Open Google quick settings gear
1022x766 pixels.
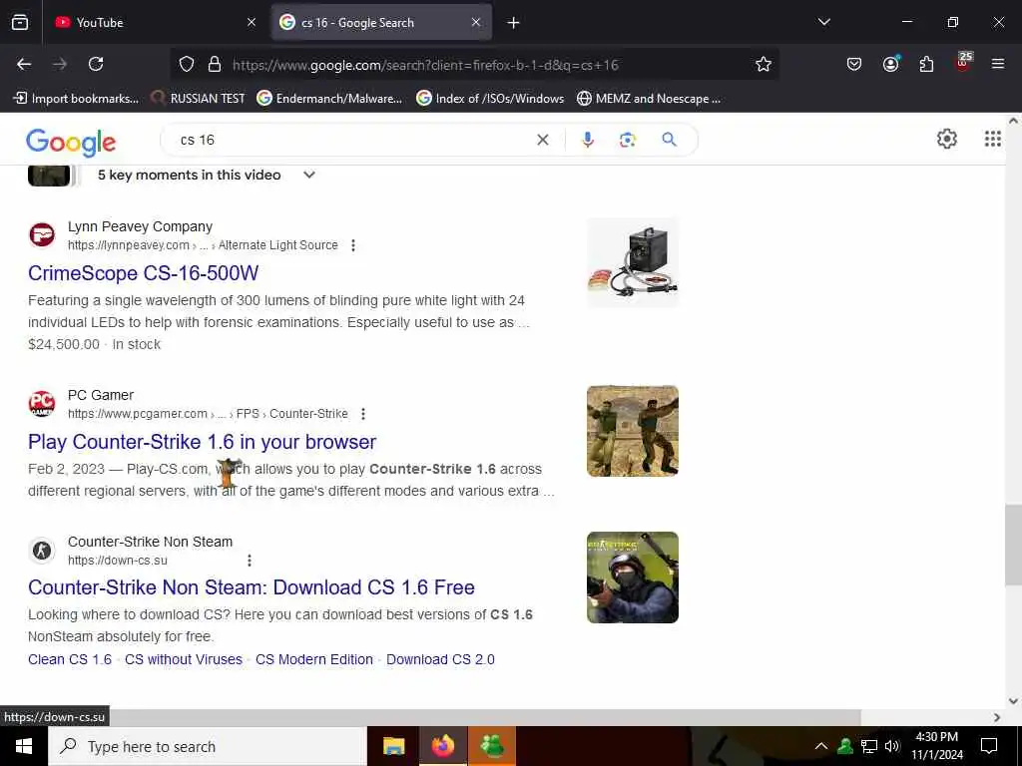point(946,139)
